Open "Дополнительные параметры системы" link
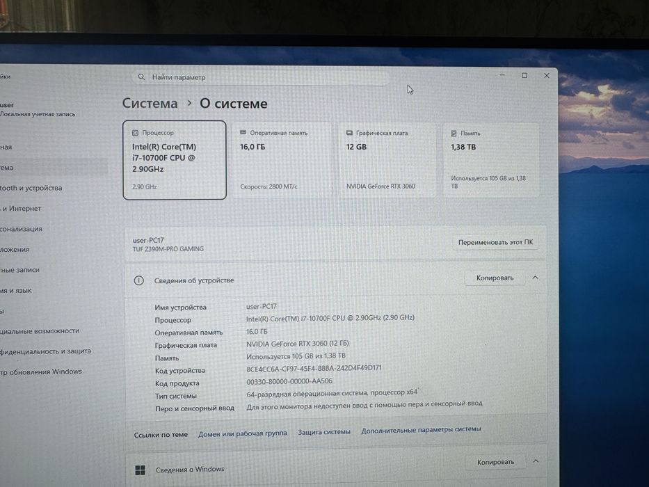649x487 pixels. [421, 430]
